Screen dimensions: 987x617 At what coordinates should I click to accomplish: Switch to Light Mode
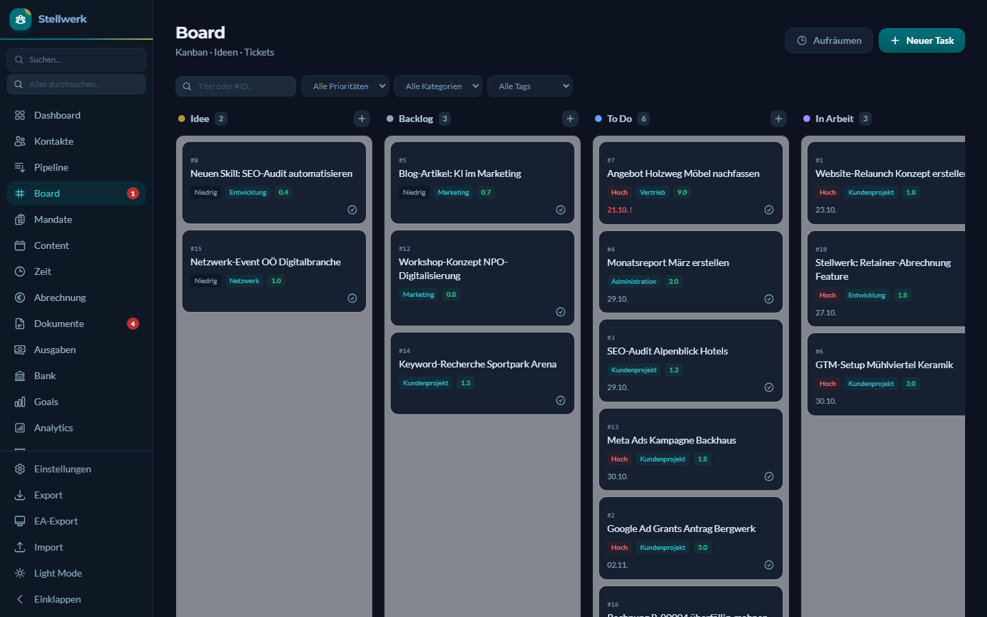click(x=76, y=573)
